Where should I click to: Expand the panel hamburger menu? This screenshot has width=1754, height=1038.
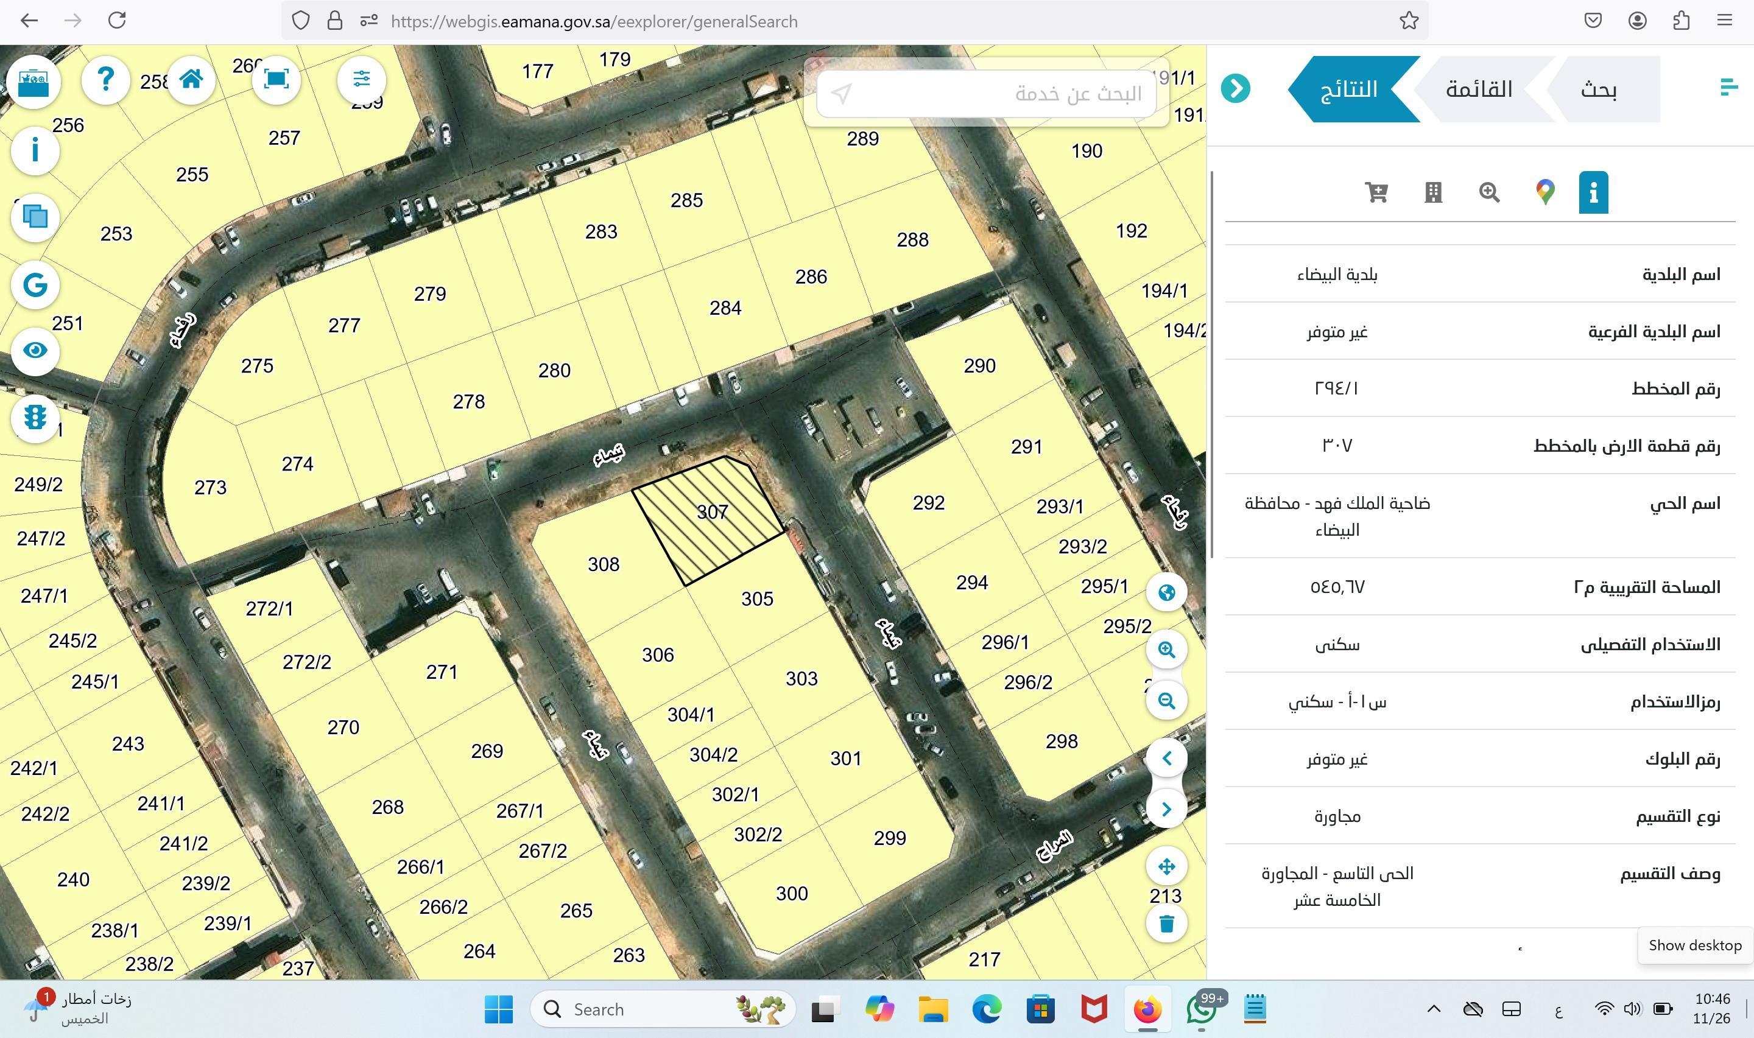[x=1728, y=88]
